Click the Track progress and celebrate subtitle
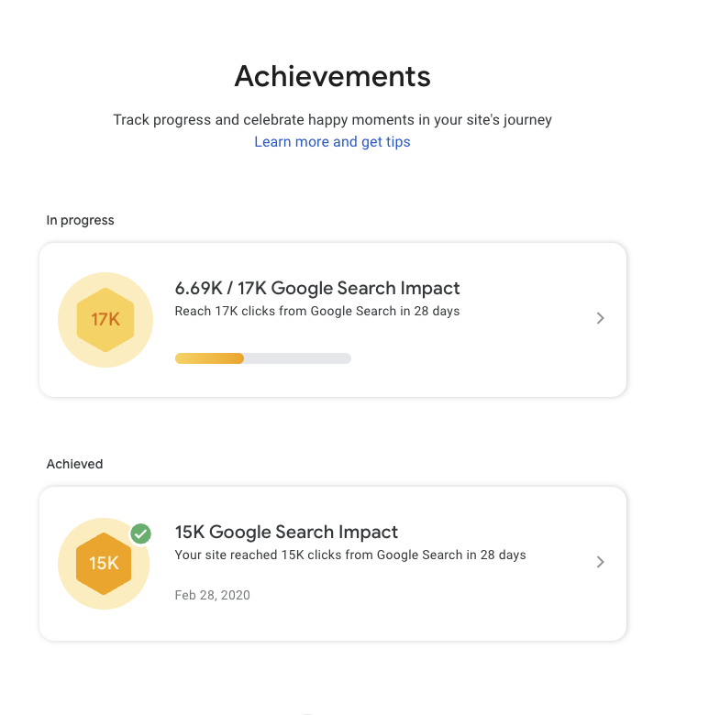Viewport: 720px width, 715px height. point(332,120)
